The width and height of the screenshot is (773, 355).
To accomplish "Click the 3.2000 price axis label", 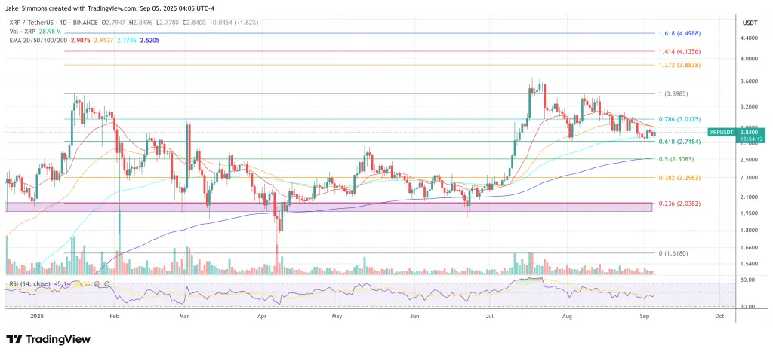I will [750, 106].
